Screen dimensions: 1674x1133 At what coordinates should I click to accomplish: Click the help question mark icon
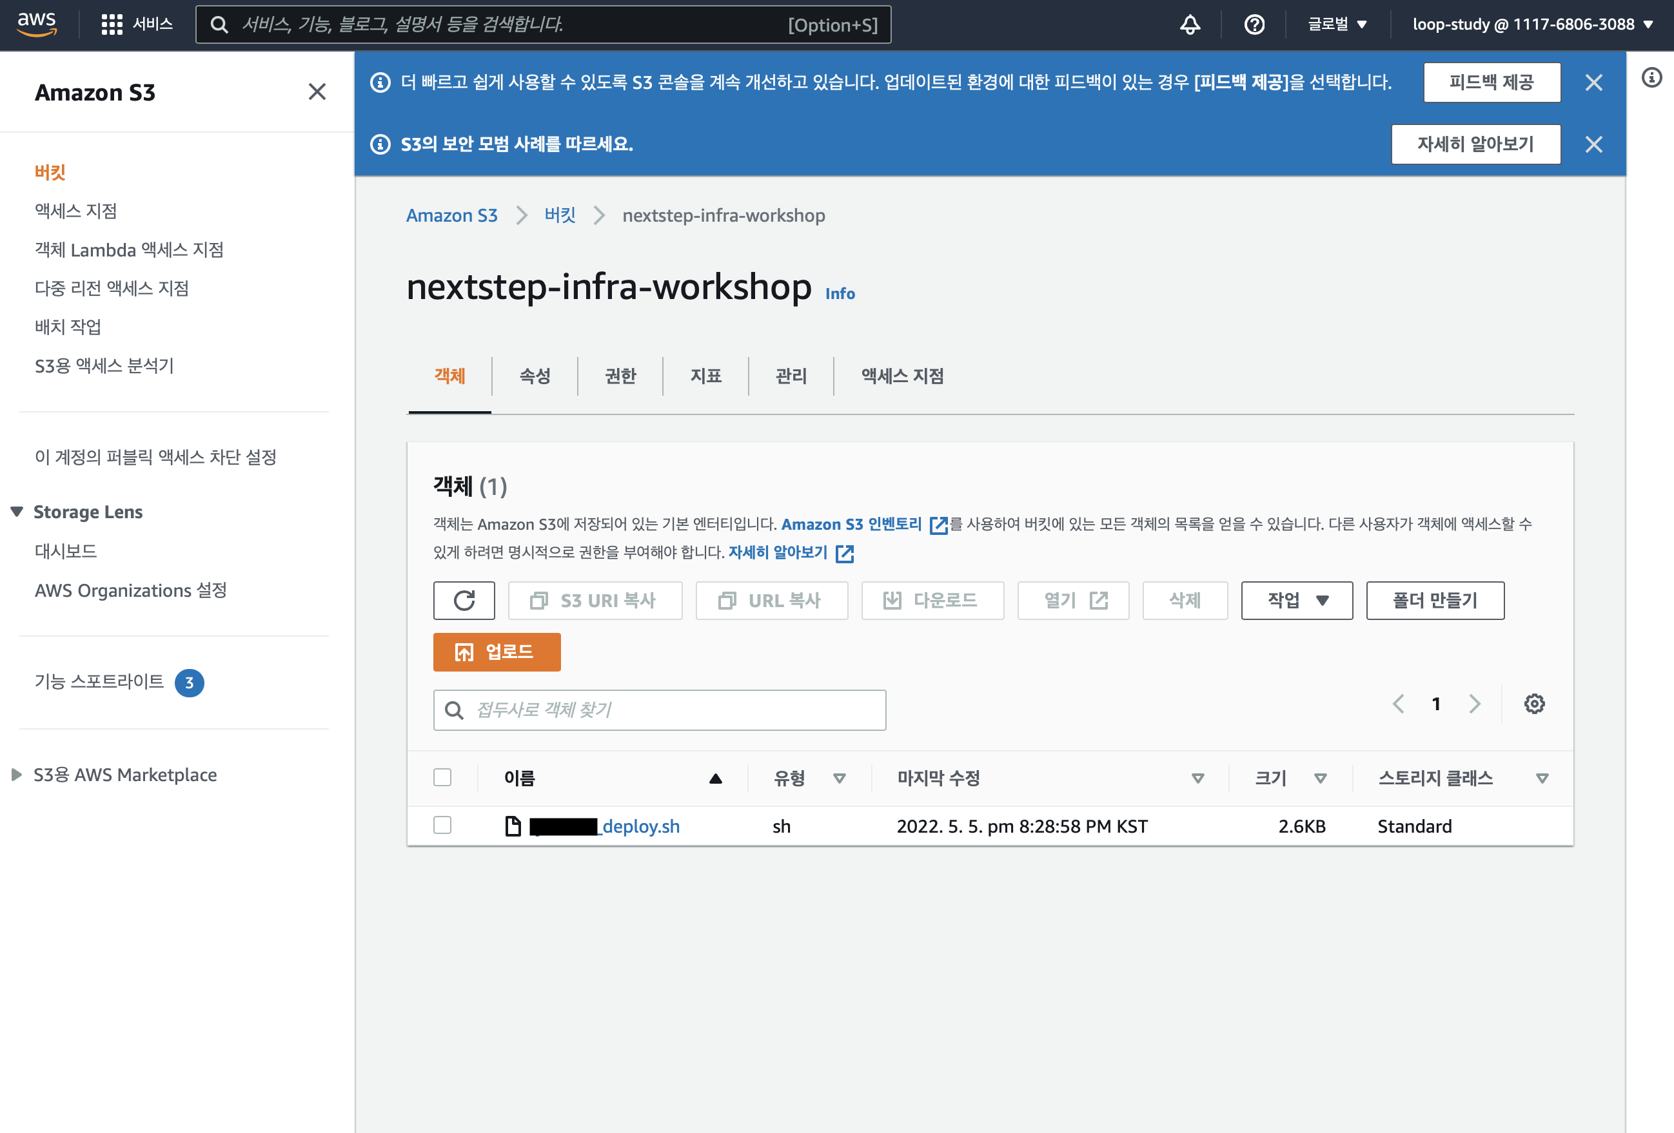pos(1254,24)
